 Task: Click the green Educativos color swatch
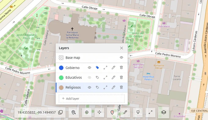[61, 78]
